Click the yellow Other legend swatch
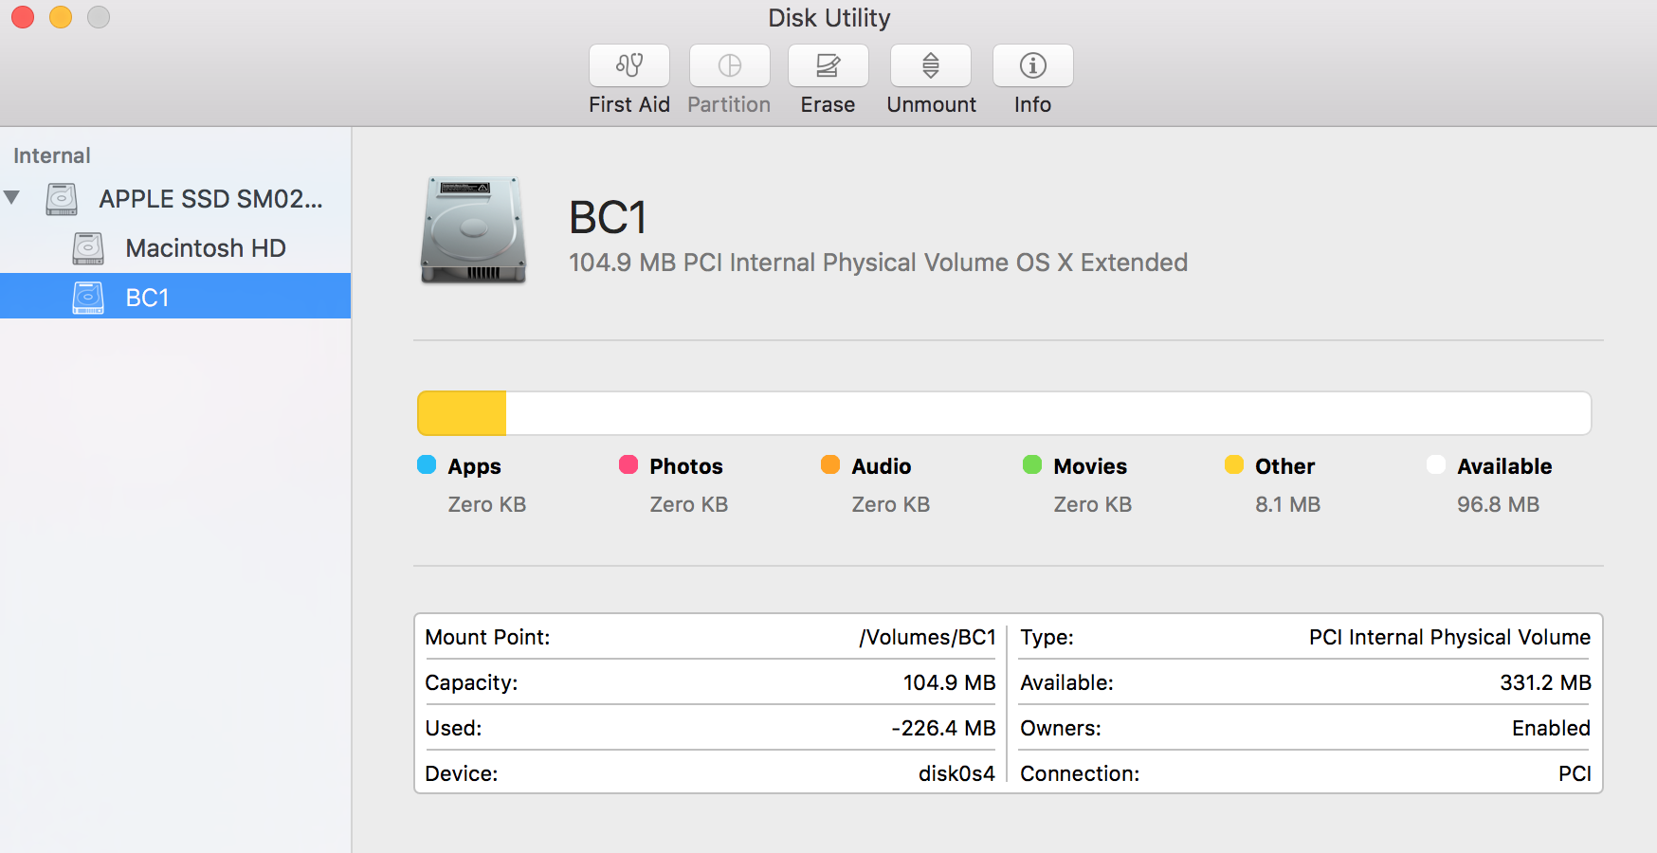 tap(1233, 465)
